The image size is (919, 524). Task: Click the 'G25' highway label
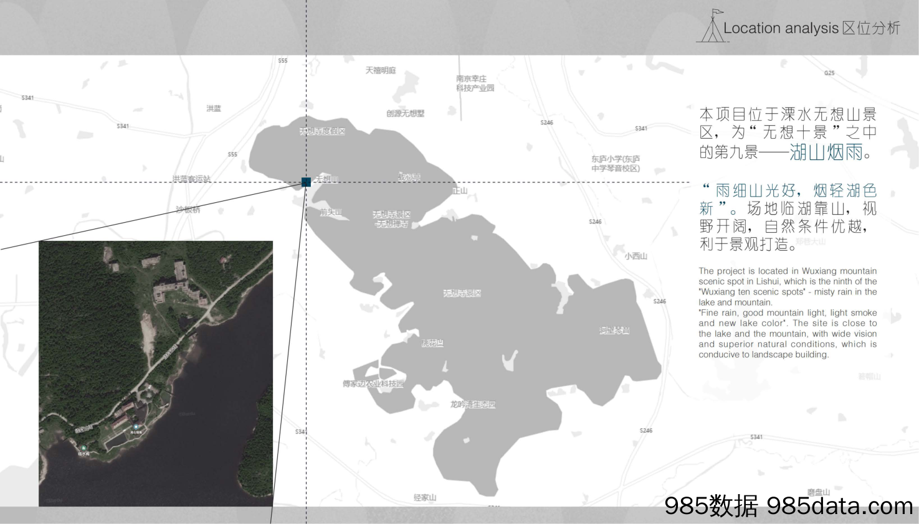(x=829, y=73)
